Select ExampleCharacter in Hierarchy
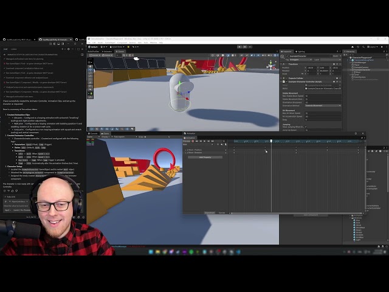Screen dimensions: 389x292 tap(362, 70)
